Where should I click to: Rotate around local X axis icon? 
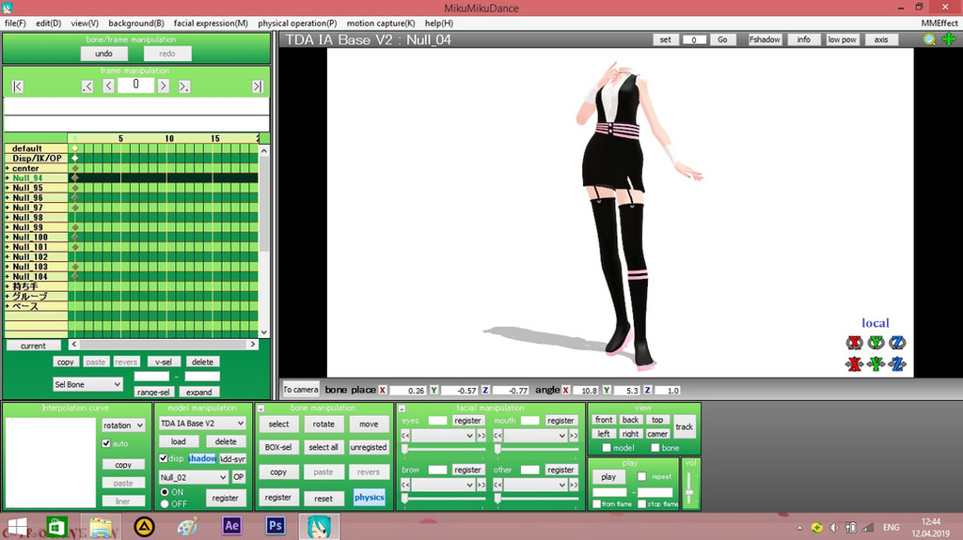pyautogui.click(x=854, y=343)
